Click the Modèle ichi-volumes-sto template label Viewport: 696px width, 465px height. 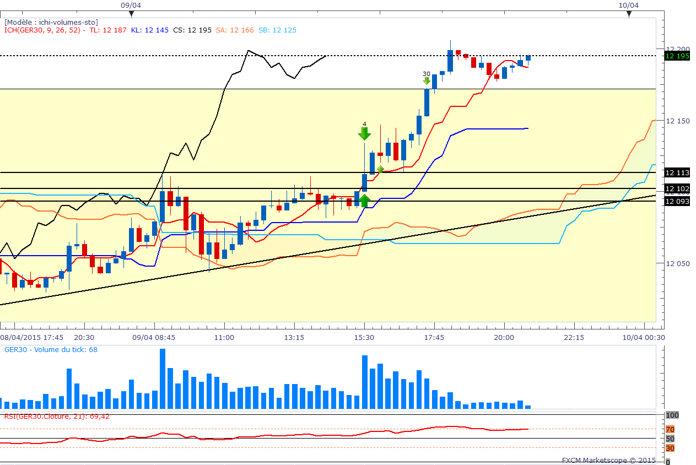(x=51, y=23)
